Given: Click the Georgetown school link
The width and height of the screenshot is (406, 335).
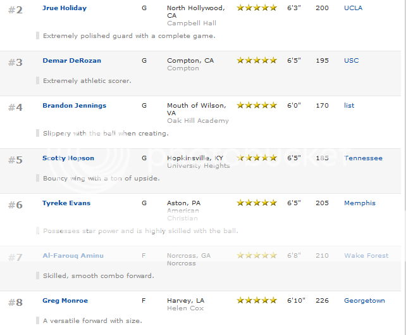Looking at the screenshot, I should pos(364,301).
